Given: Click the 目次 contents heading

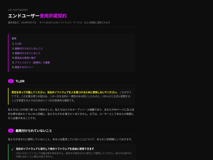Looking at the screenshot, I should click(14, 38).
